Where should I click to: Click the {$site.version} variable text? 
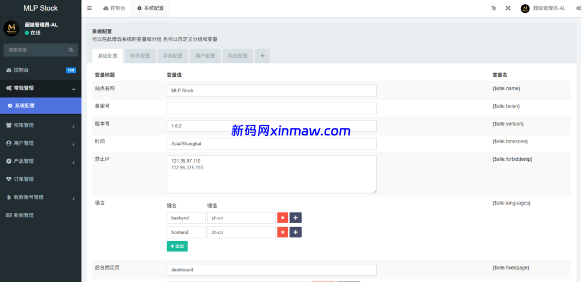click(x=508, y=123)
